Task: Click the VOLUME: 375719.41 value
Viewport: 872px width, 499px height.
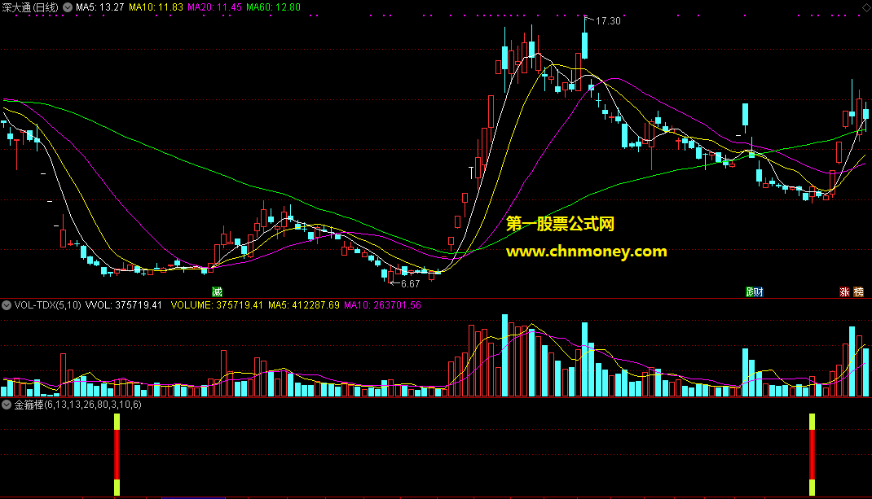Action: 217,305
